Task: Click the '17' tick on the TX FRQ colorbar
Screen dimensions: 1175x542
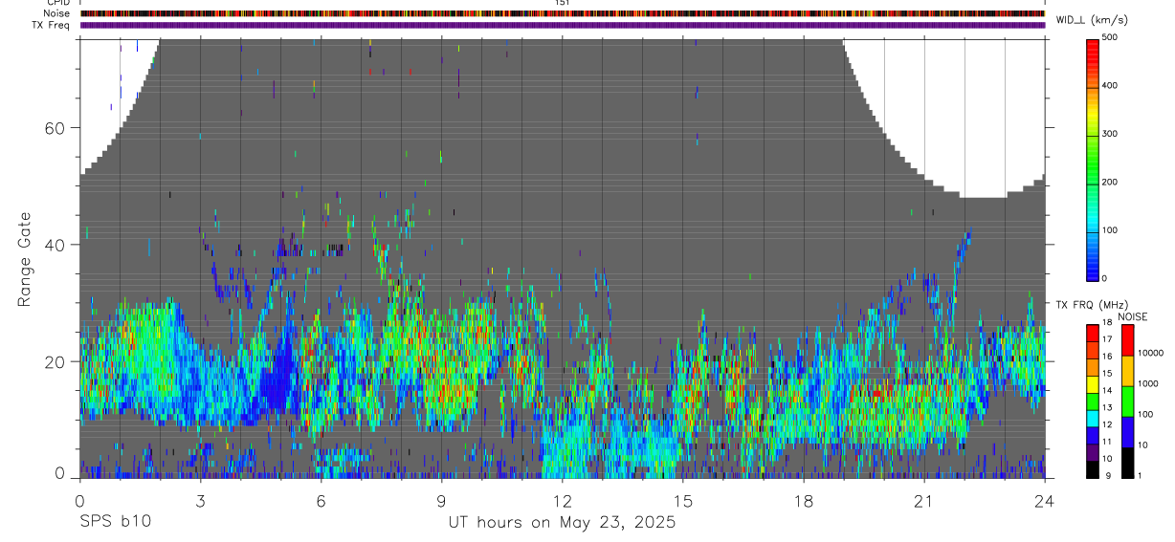Action: coord(1108,339)
